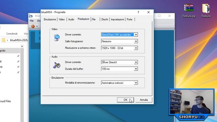Open the File tab in Proprietà dialog
This screenshot has width=217, height=122.
pos(94,19)
